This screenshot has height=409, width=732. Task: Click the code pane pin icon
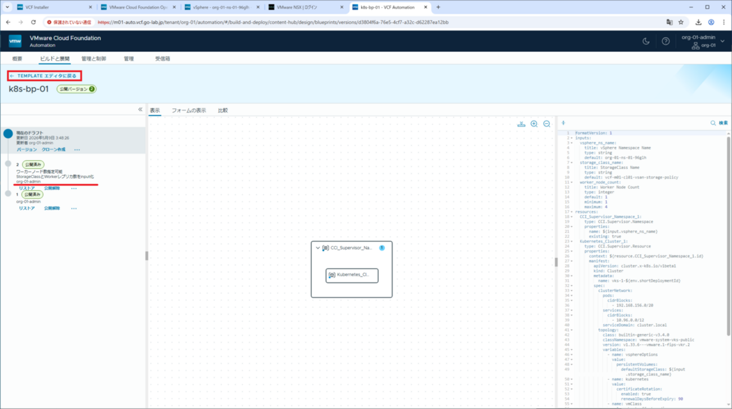[x=563, y=123]
